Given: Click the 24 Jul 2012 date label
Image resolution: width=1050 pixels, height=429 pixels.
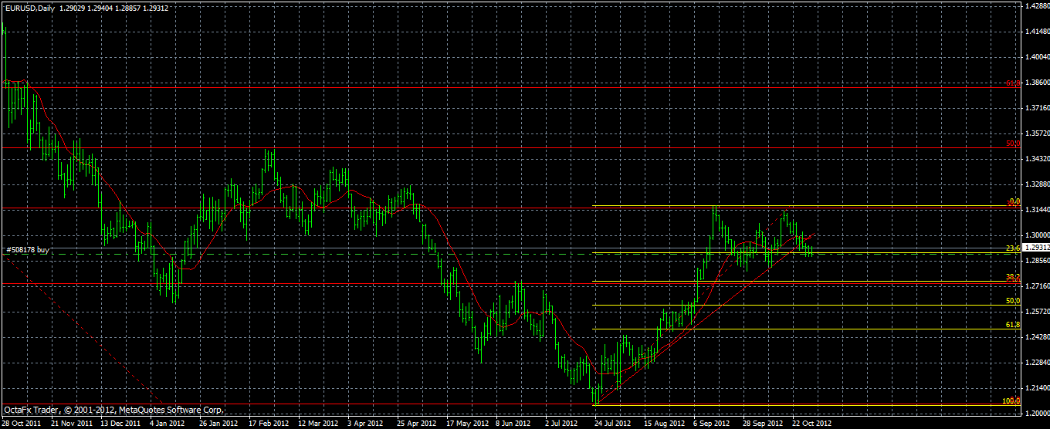Looking at the screenshot, I should click(614, 424).
